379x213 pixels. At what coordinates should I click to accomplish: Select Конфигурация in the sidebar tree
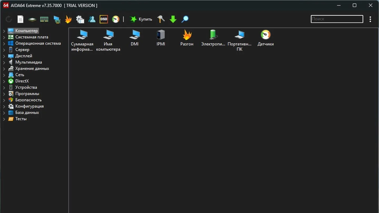click(x=26, y=106)
